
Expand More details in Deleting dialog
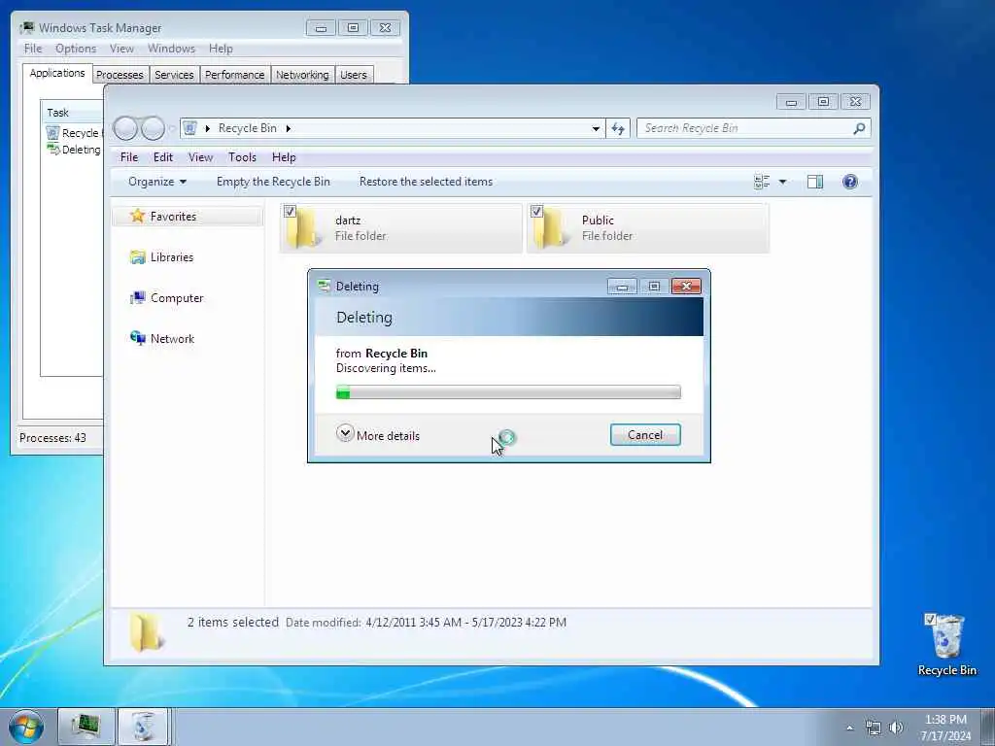[378, 435]
